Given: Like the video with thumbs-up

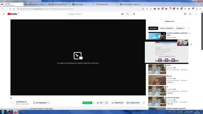Looking at the screenshot, I should (100, 103).
